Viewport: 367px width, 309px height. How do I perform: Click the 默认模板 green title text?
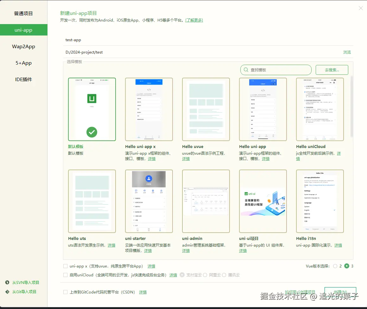pyautogui.click(x=76, y=147)
